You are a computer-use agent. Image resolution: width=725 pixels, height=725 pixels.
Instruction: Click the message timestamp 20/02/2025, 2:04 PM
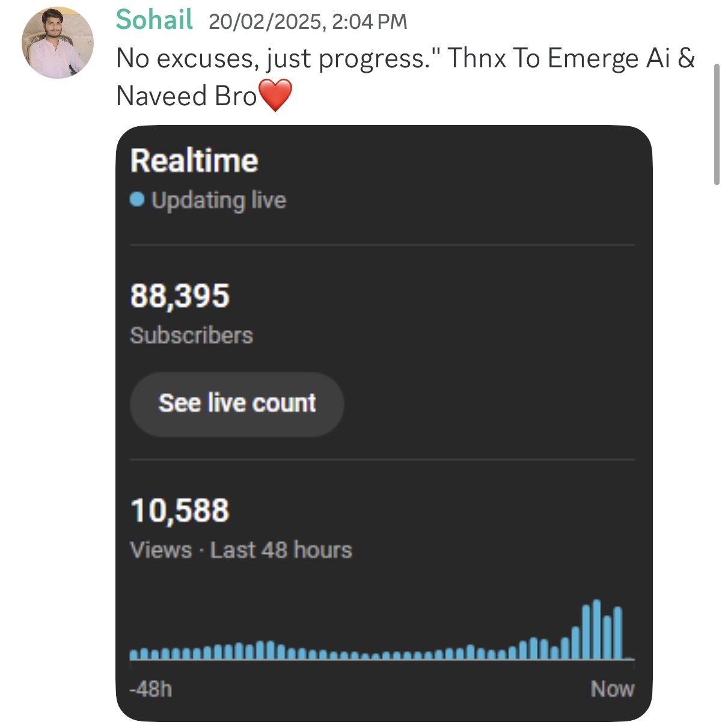point(308,22)
